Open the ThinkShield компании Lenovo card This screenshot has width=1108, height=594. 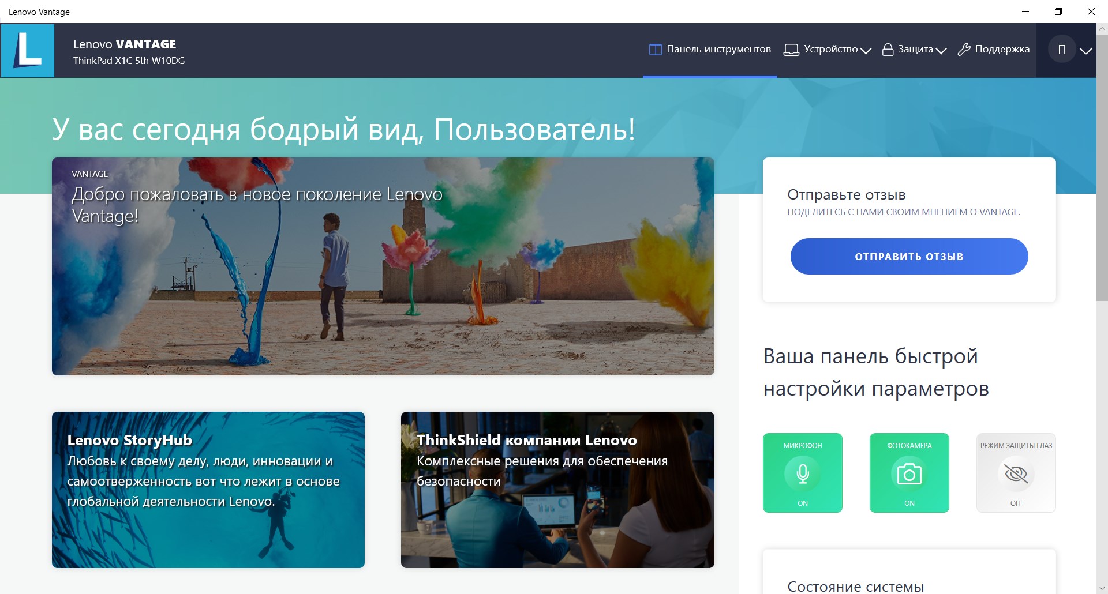click(557, 490)
